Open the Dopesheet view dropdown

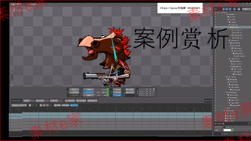point(16,101)
